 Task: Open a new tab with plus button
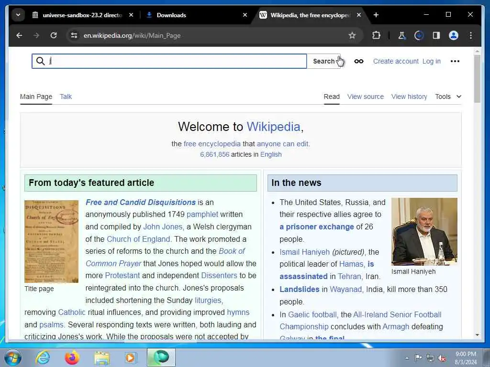[376, 15]
